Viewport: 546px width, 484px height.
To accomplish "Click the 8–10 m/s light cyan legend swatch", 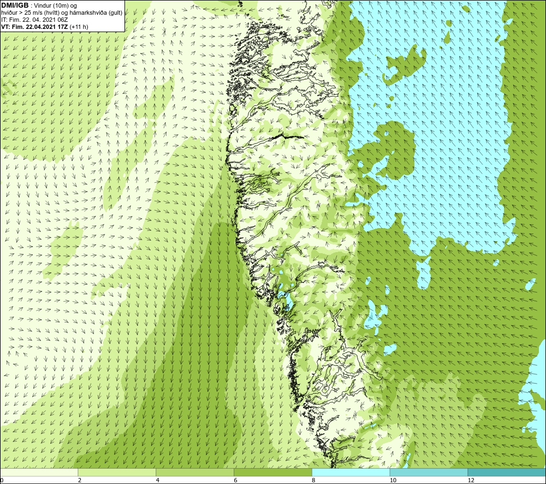I will pyautogui.click(x=351, y=472).
